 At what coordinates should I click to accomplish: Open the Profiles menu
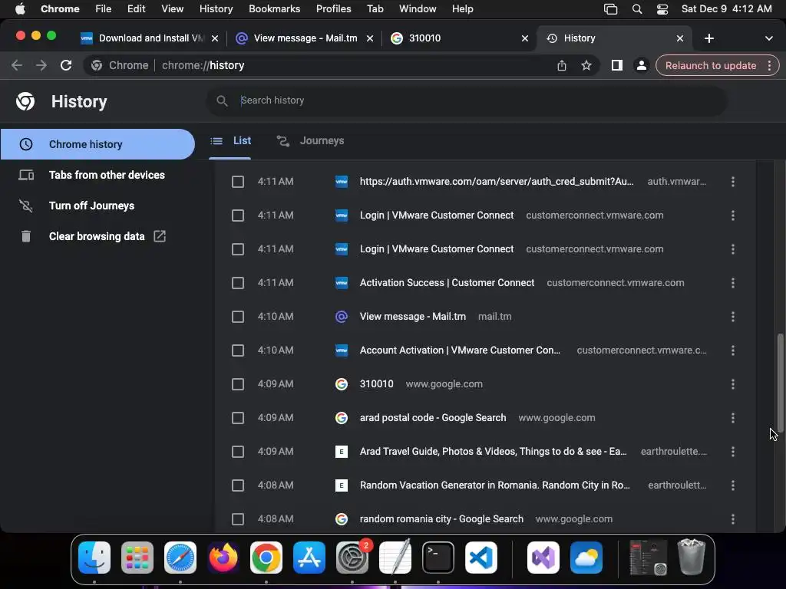333,9
